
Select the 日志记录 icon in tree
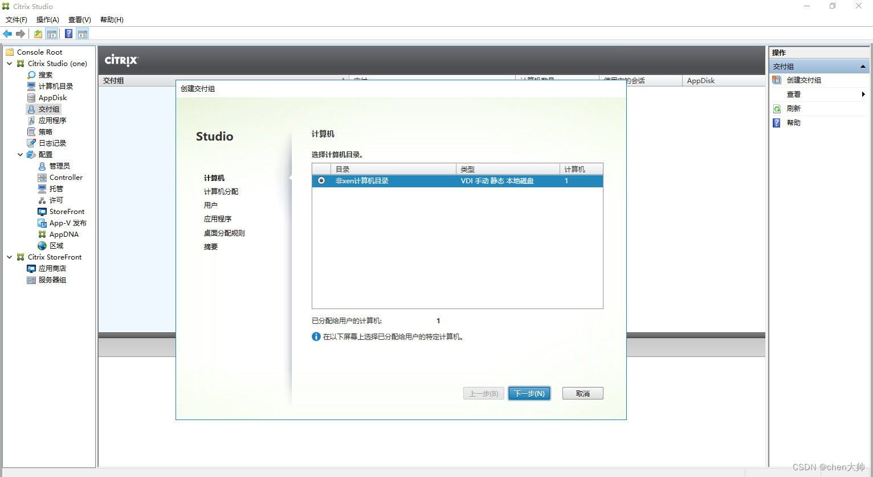tap(31, 143)
